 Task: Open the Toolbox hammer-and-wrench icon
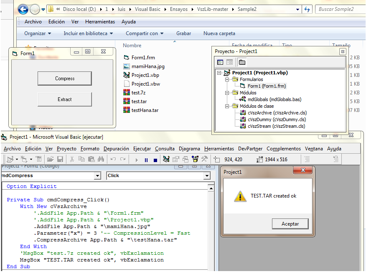coord(204,160)
